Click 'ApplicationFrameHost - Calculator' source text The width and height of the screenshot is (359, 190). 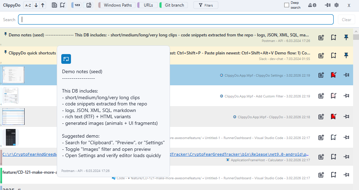click(x=258, y=160)
